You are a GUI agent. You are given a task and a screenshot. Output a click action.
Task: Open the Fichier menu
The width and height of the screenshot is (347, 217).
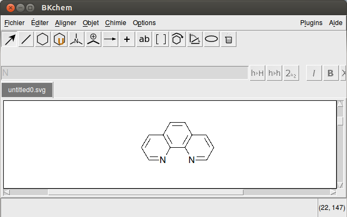pyautogui.click(x=14, y=23)
